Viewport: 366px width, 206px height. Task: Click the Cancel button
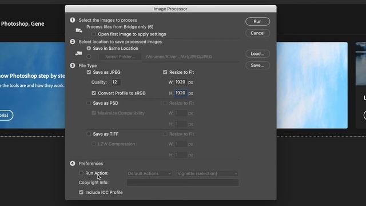257,33
